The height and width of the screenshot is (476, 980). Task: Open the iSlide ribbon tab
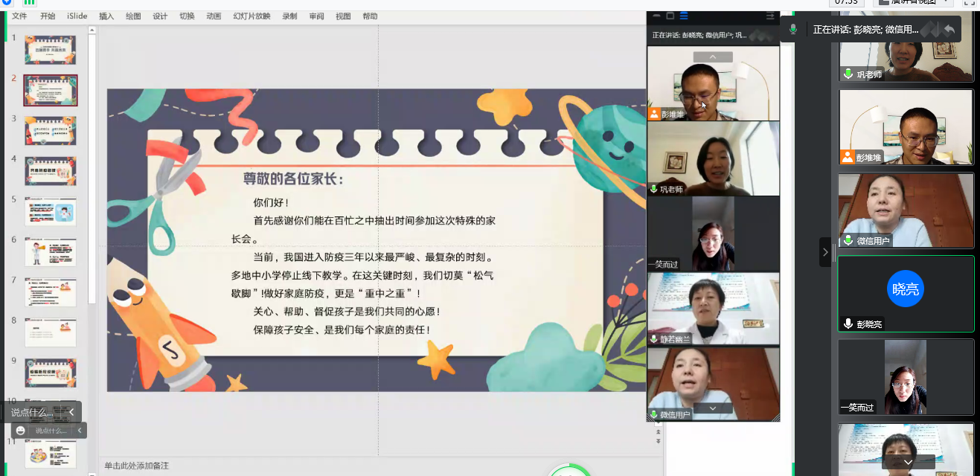point(77,16)
